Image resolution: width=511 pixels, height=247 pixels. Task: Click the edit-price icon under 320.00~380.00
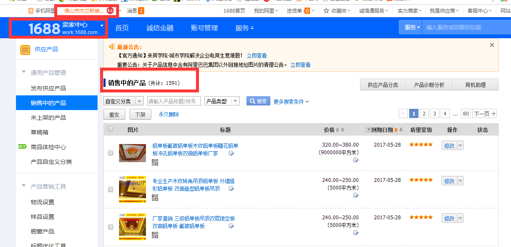[356, 160]
